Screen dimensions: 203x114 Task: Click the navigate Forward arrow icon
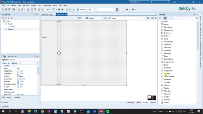click(x=133, y=9)
